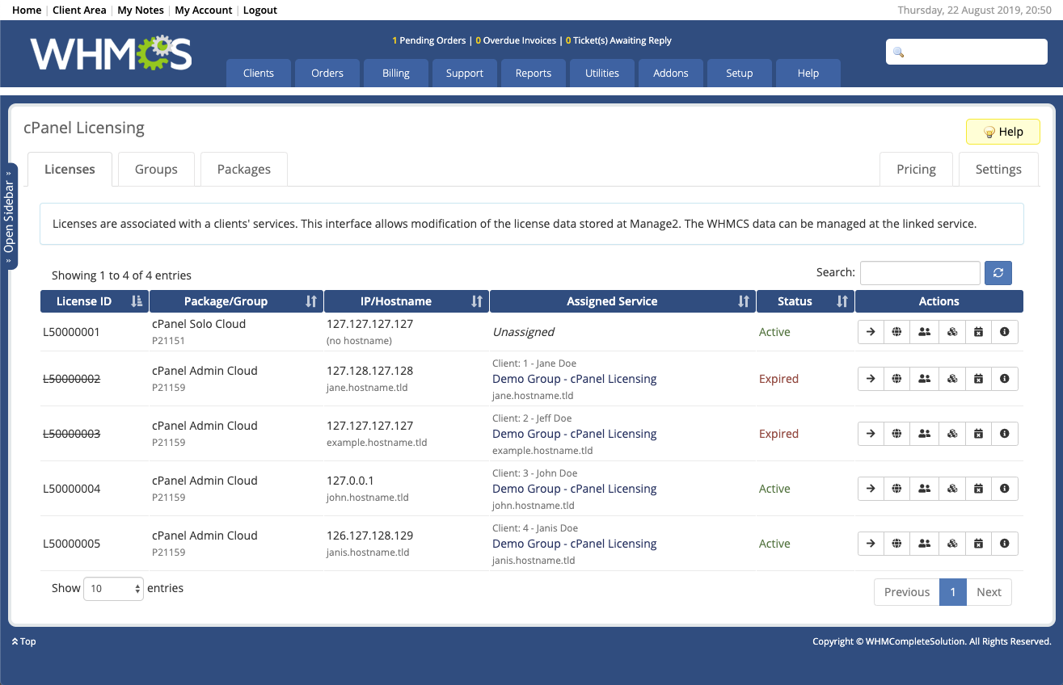The height and width of the screenshot is (685, 1063).
Task: Select the Licenses tab
Action: [70, 169]
